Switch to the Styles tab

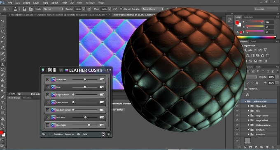(253, 41)
